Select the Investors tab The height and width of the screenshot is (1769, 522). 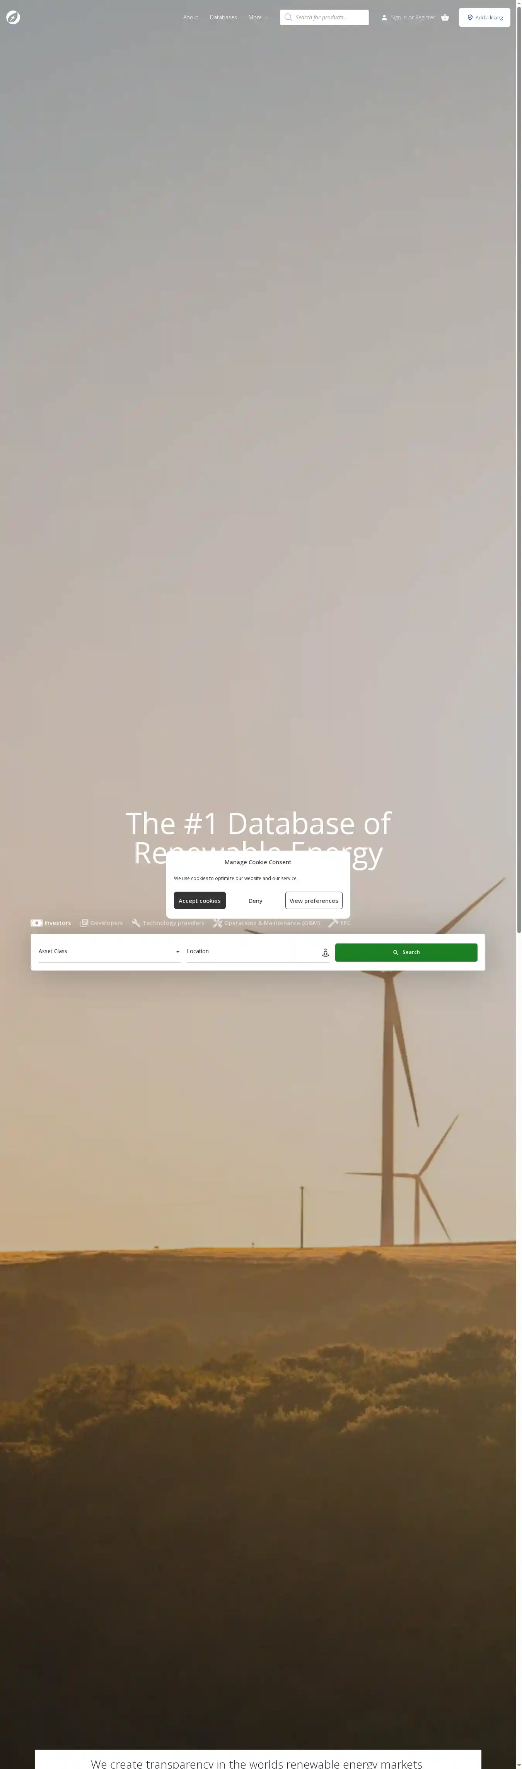coord(51,923)
